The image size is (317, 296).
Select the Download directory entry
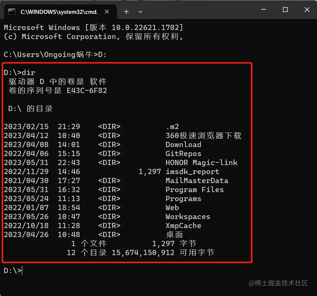point(183,144)
